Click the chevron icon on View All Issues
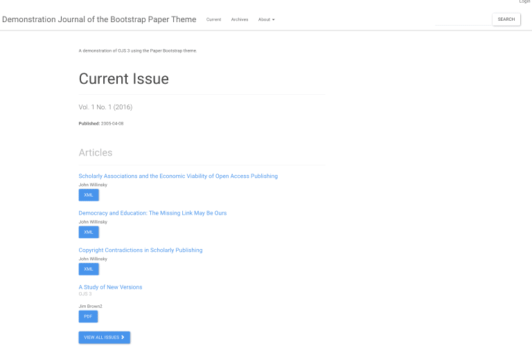 [123, 337]
